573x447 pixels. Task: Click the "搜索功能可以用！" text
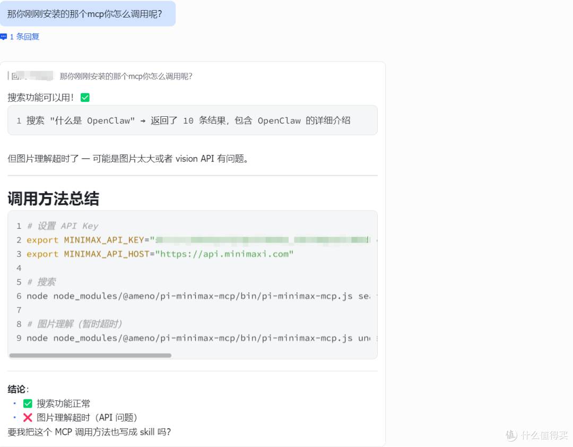pyautogui.click(x=40, y=98)
